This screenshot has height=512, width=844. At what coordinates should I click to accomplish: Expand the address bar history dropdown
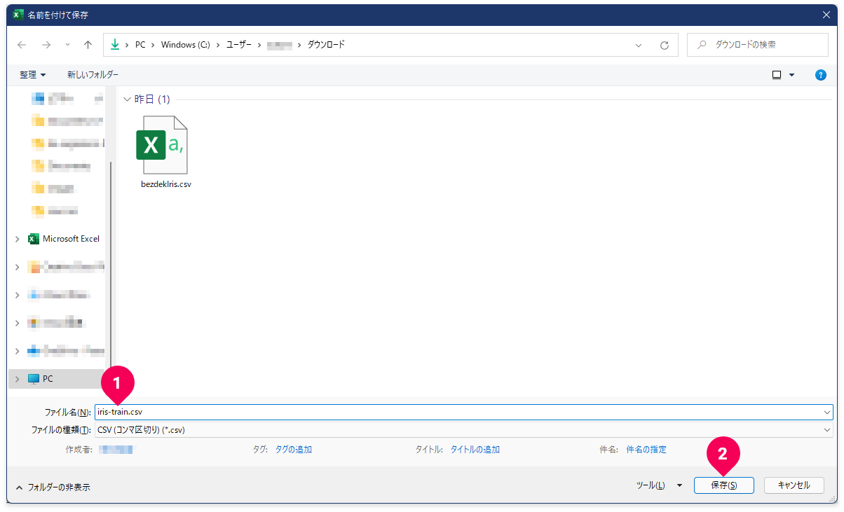coord(639,45)
